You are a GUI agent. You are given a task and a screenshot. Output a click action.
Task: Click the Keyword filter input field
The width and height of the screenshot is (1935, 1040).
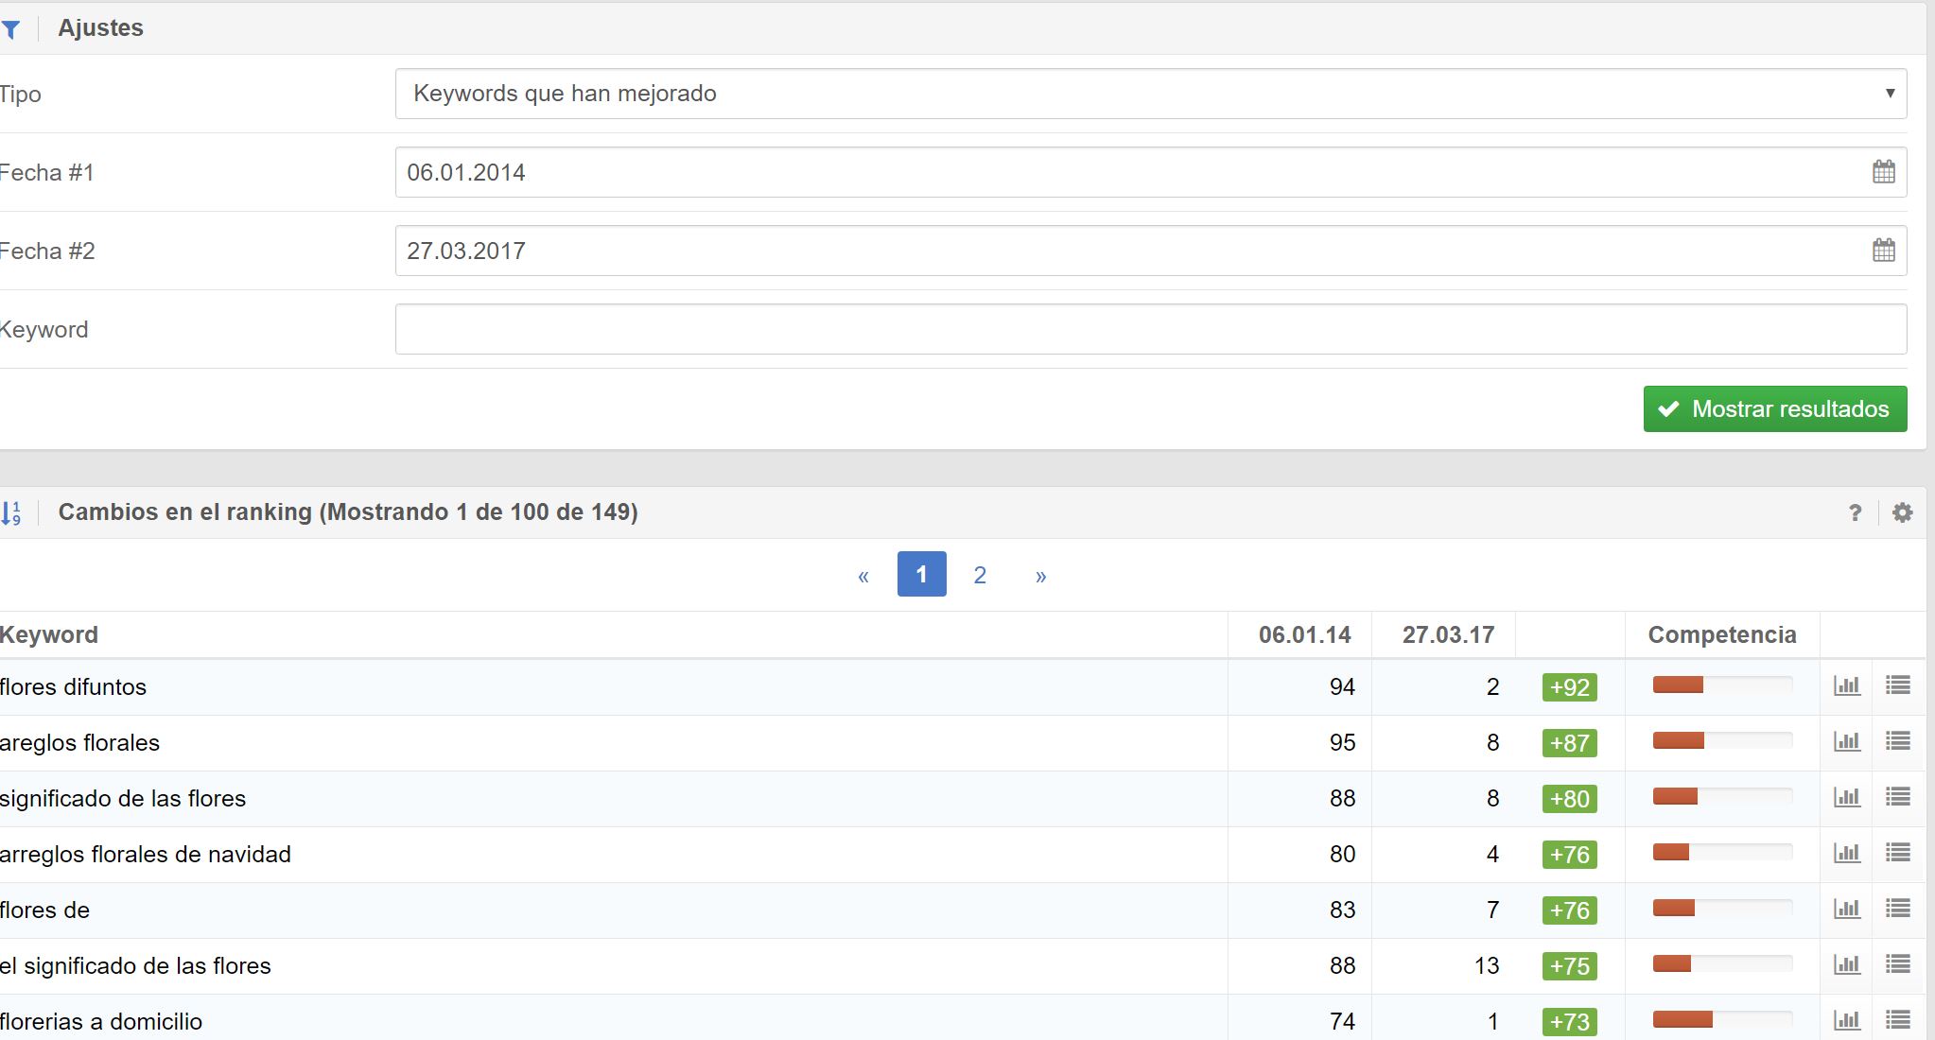1150,329
